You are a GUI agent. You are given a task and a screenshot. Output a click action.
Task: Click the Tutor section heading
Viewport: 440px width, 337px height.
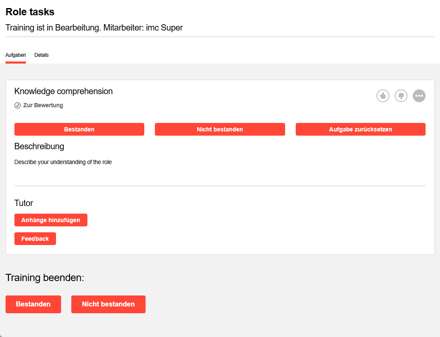(x=24, y=203)
